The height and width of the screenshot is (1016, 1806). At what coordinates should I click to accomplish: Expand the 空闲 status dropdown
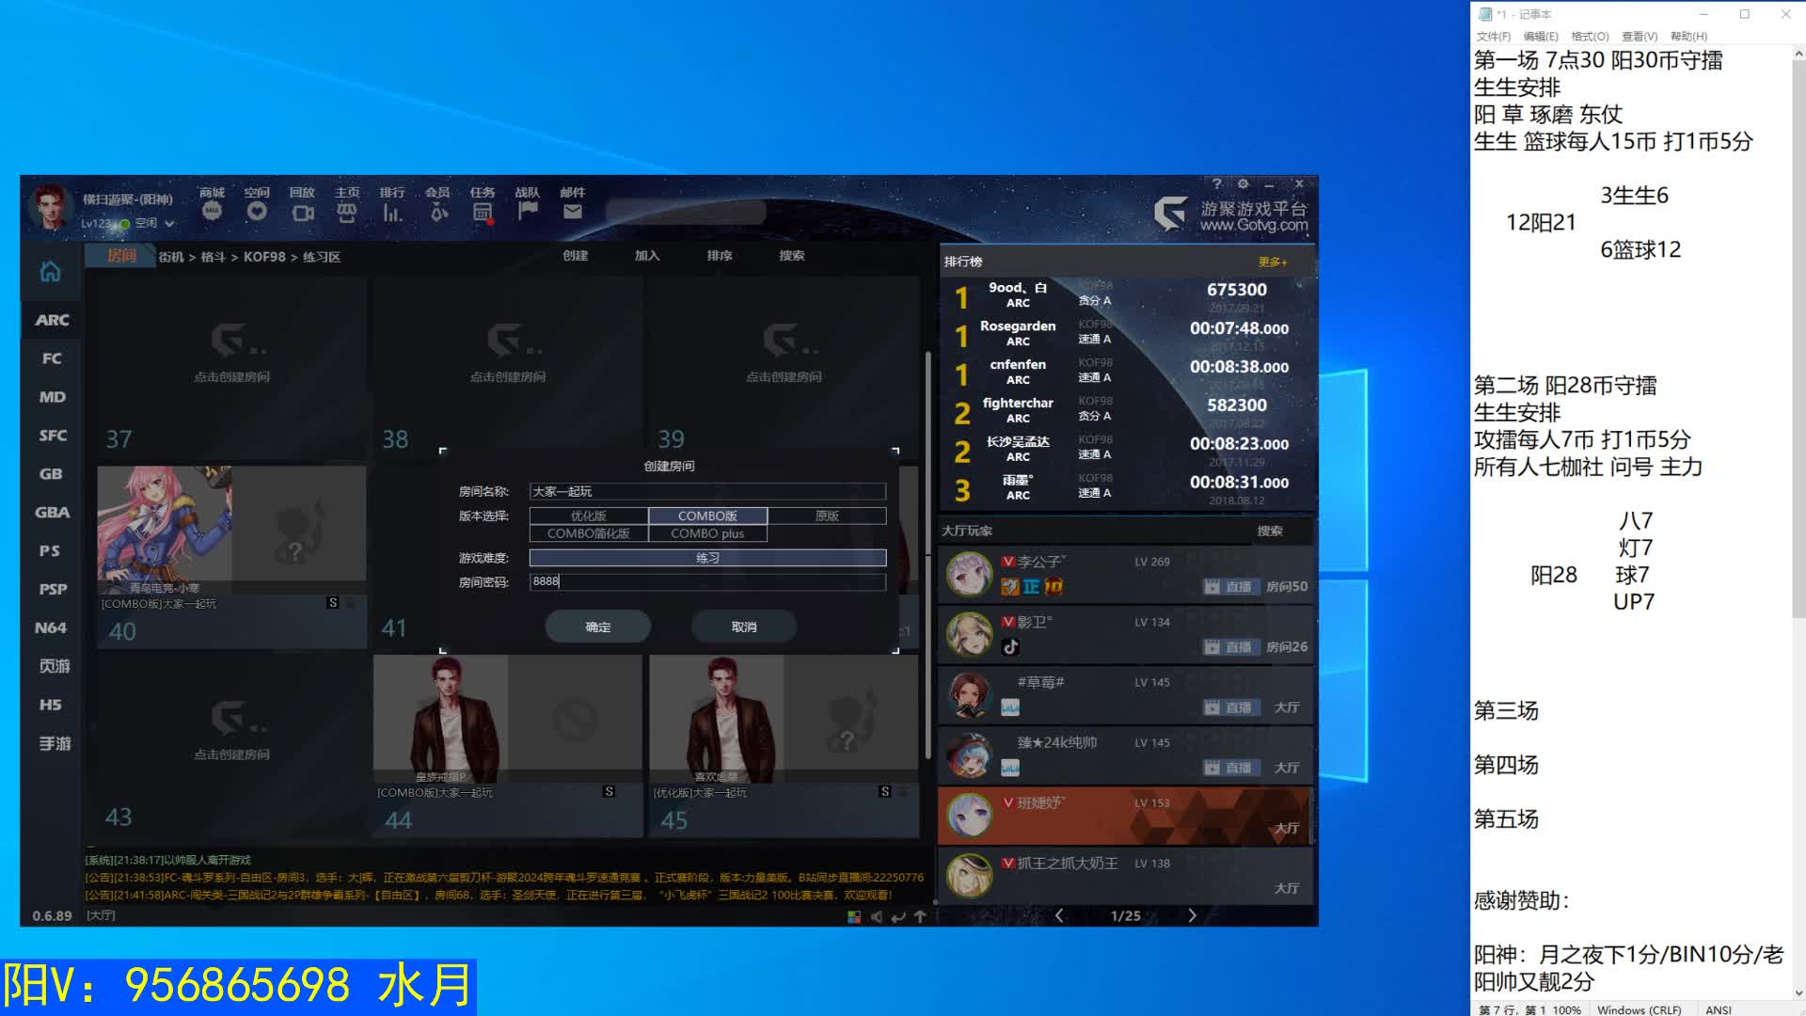click(x=169, y=224)
